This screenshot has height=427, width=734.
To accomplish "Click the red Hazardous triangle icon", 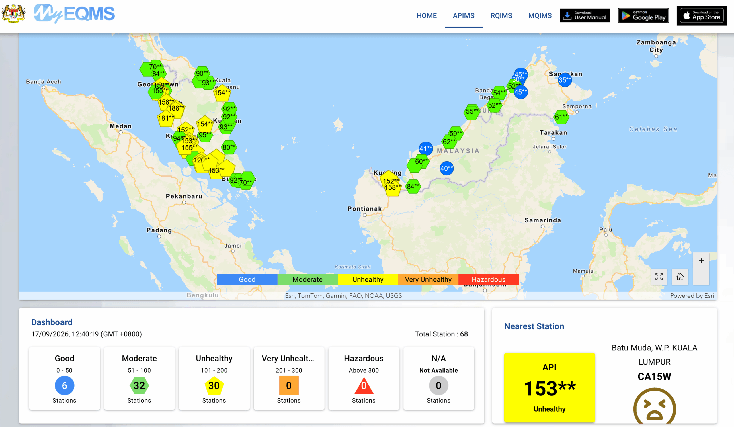I will point(364,386).
